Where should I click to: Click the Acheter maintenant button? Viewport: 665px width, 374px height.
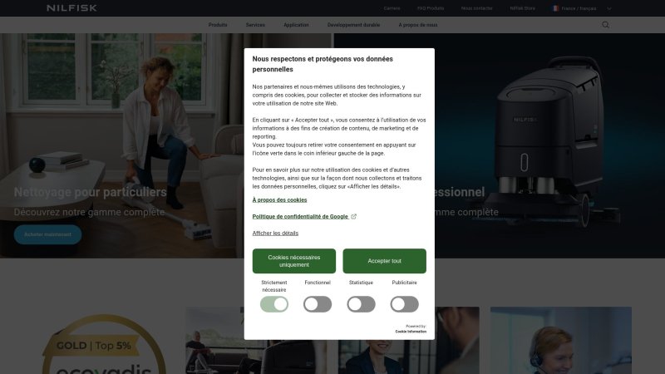coord(47,234)
